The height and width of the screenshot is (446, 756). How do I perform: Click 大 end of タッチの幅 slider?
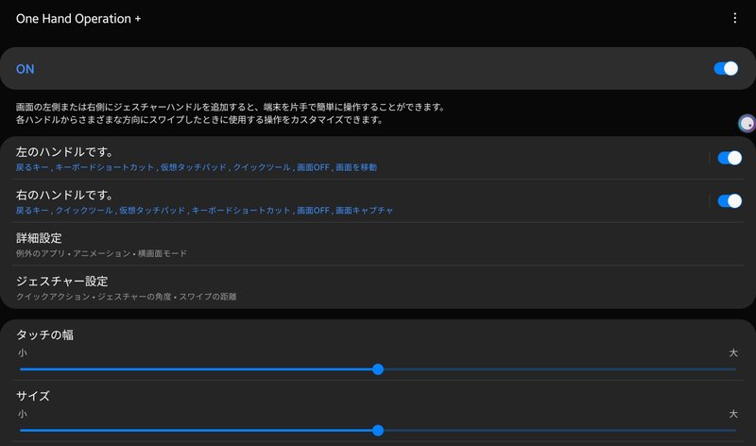[x=733, y=353]
